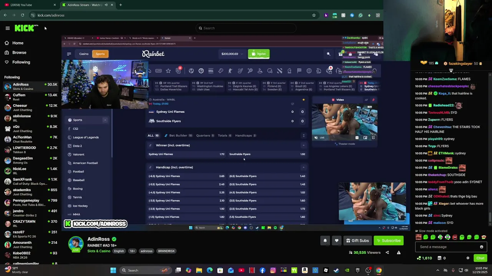This screenshot has width=492, height=276.
Task: Click the notification bell for AdinRoss
Action: click(x=325, y=241)
